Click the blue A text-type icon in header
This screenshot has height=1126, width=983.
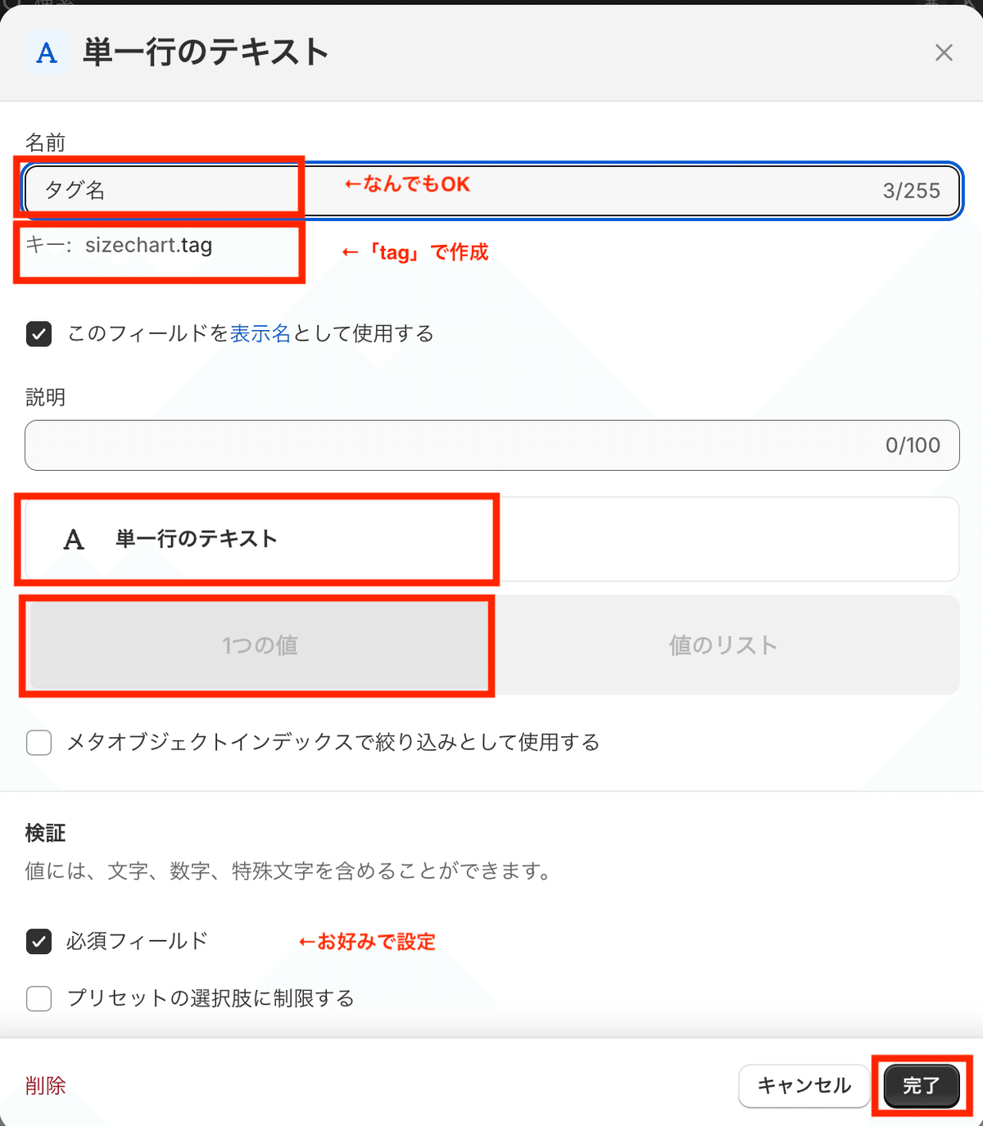pos(47,53)
